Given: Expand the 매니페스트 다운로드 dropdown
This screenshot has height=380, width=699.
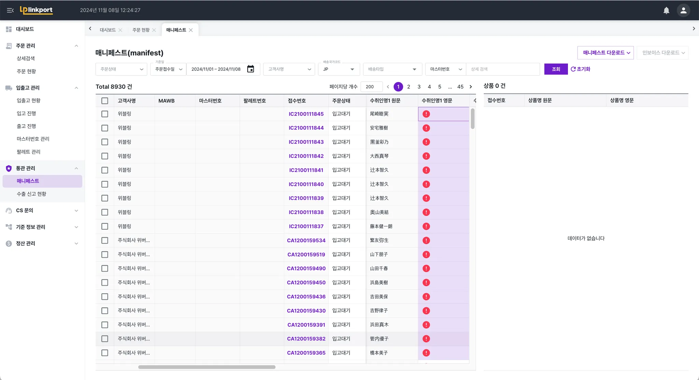Looking at the screenshot, I should pyautogui.click(x=605, y=53).
